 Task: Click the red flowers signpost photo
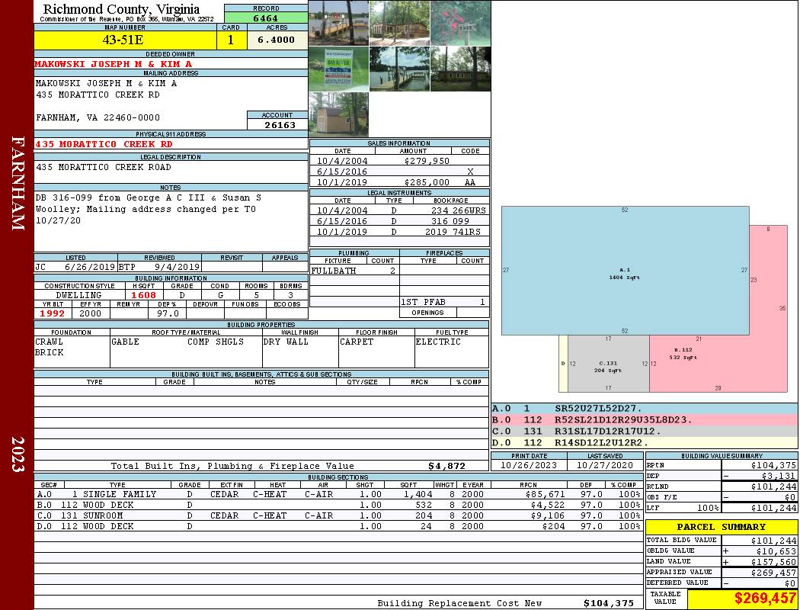click(460, 23)
